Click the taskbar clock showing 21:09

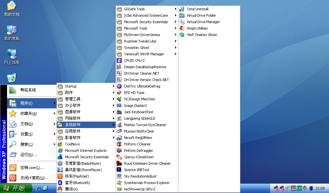tap(320, 188)
